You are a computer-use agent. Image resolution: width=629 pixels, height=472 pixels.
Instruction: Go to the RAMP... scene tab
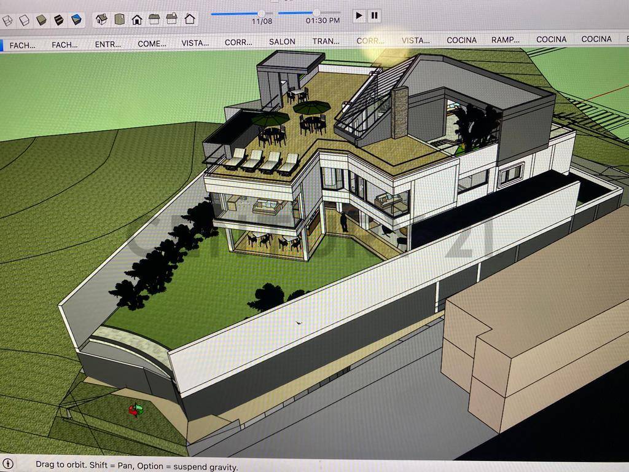pos(506,39)
